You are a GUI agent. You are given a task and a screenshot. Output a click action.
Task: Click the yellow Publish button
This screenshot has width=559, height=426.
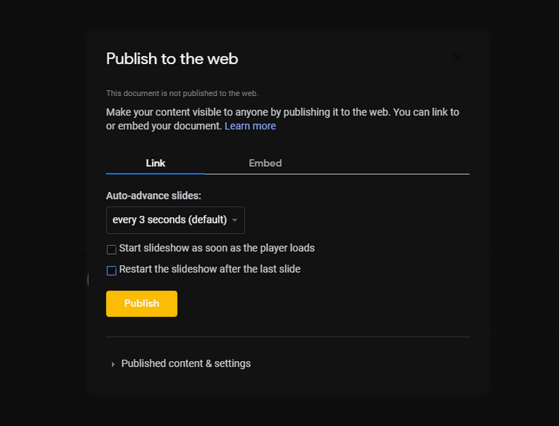pyautogui.click(x=142, y=303)
